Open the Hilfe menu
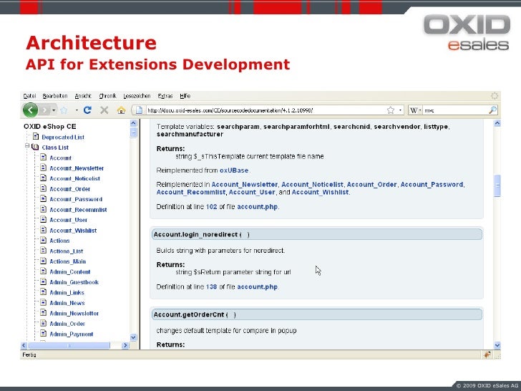 [185, 96]
